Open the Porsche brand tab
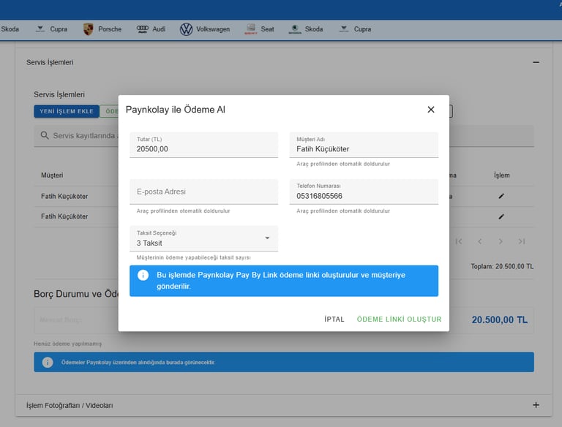562x427 pixels. click(102, 29)
